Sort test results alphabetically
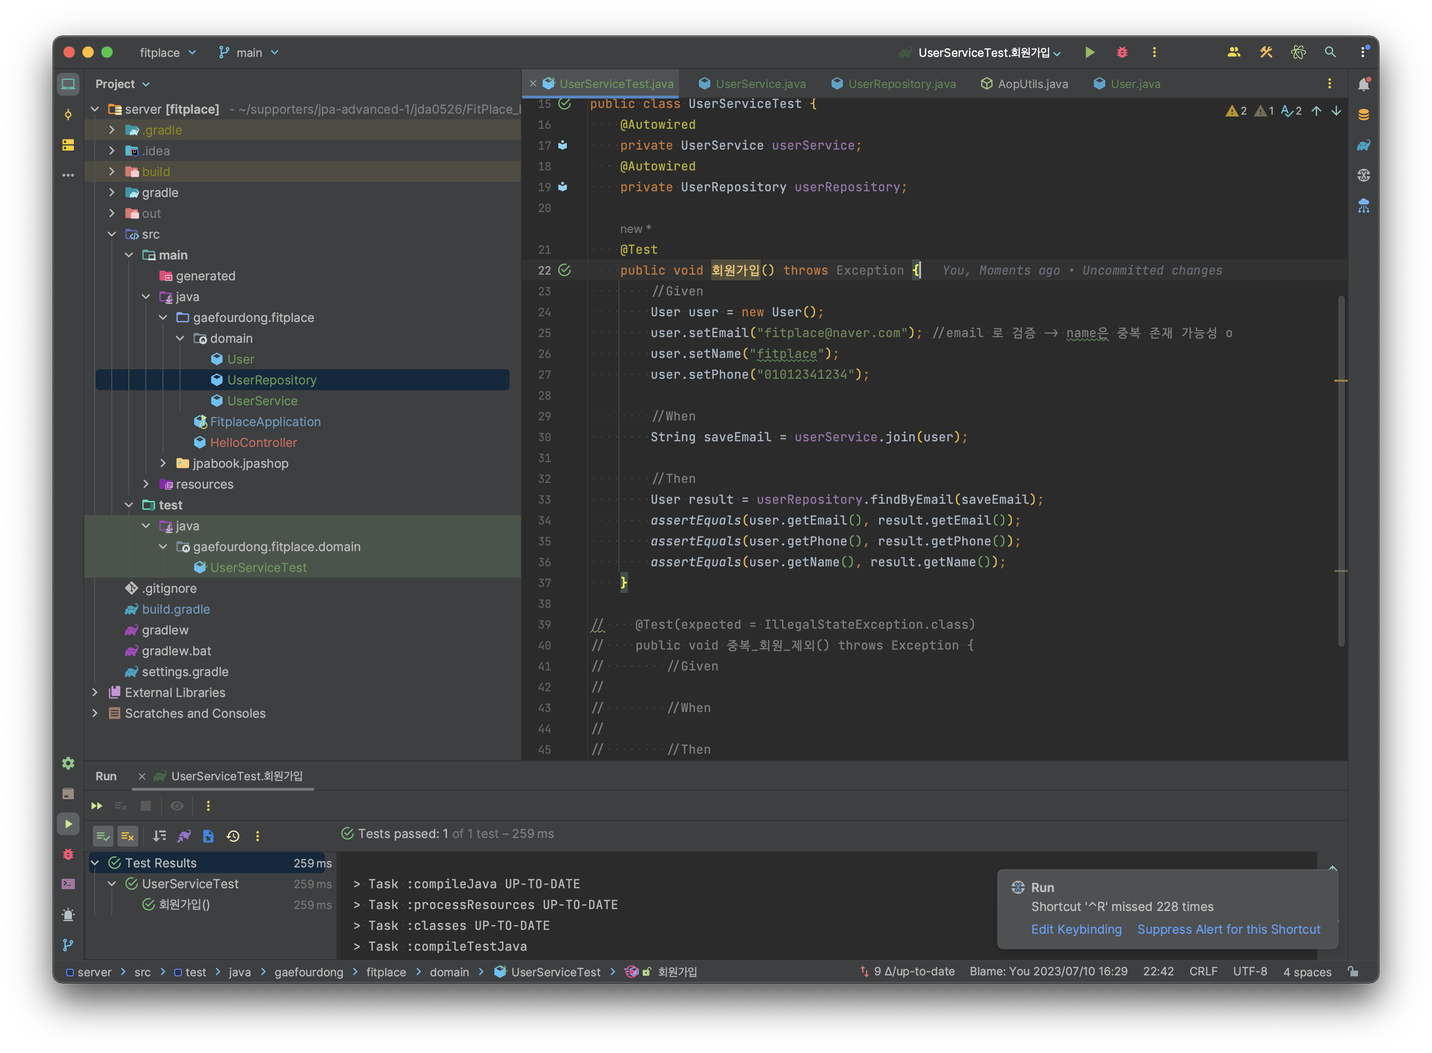 click(160, 836)
